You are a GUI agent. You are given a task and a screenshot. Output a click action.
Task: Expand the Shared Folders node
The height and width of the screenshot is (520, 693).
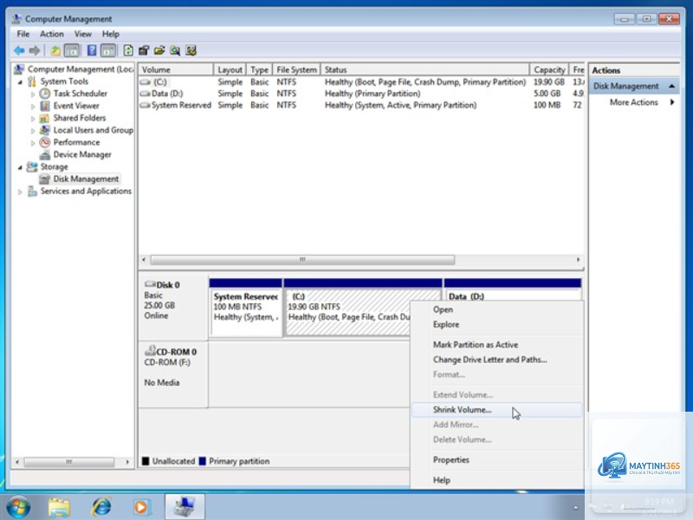pyautogui.click(x=32, y=119)
